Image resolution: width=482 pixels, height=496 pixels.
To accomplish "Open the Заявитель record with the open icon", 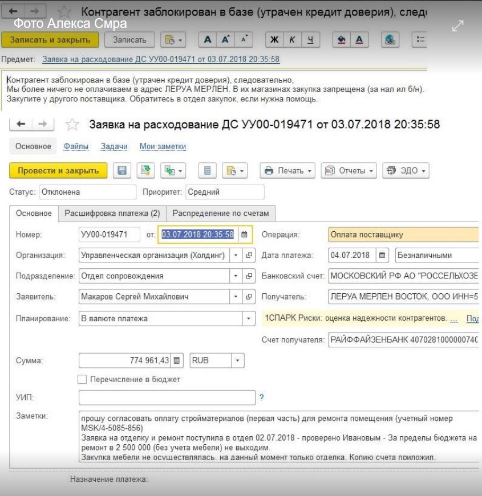I will point(249,297).
